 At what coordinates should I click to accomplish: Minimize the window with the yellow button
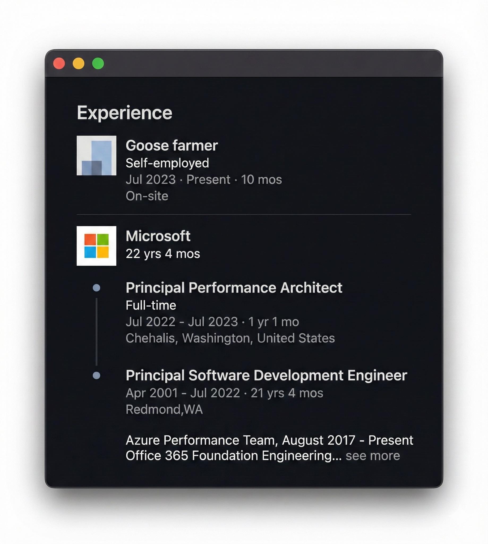(79, 63)
